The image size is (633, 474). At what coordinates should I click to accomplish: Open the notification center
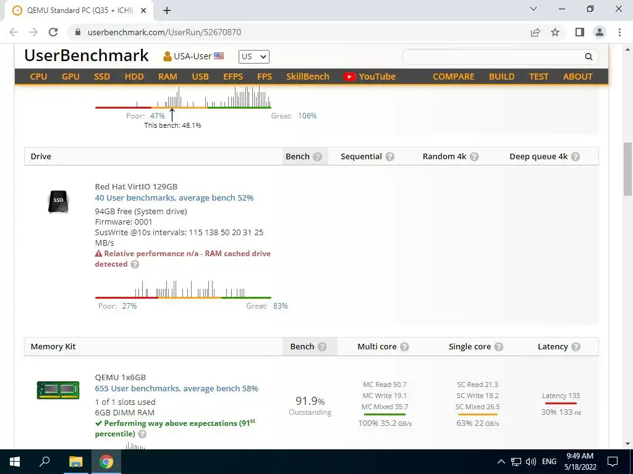613,462
